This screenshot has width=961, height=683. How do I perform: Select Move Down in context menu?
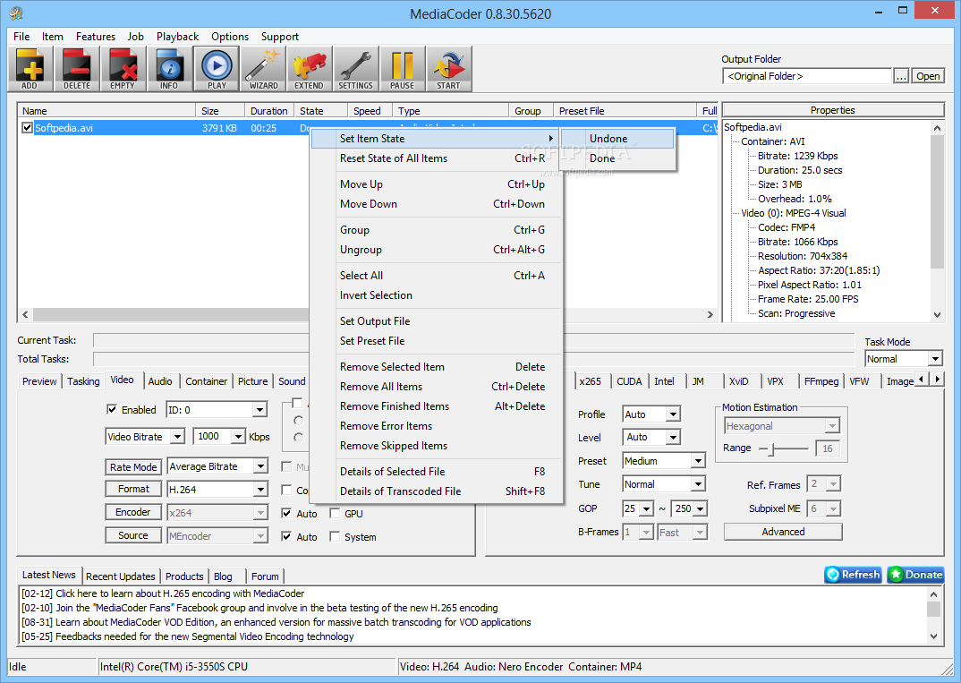pyautogui.click(x=437, y=203)
